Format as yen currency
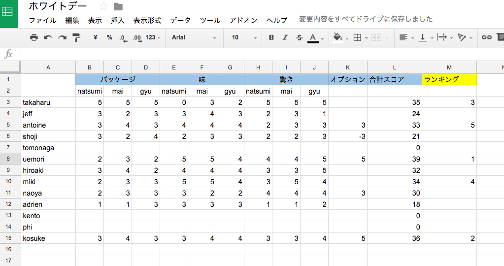This screenshot has width=504, height=266. tap(96, 37)
